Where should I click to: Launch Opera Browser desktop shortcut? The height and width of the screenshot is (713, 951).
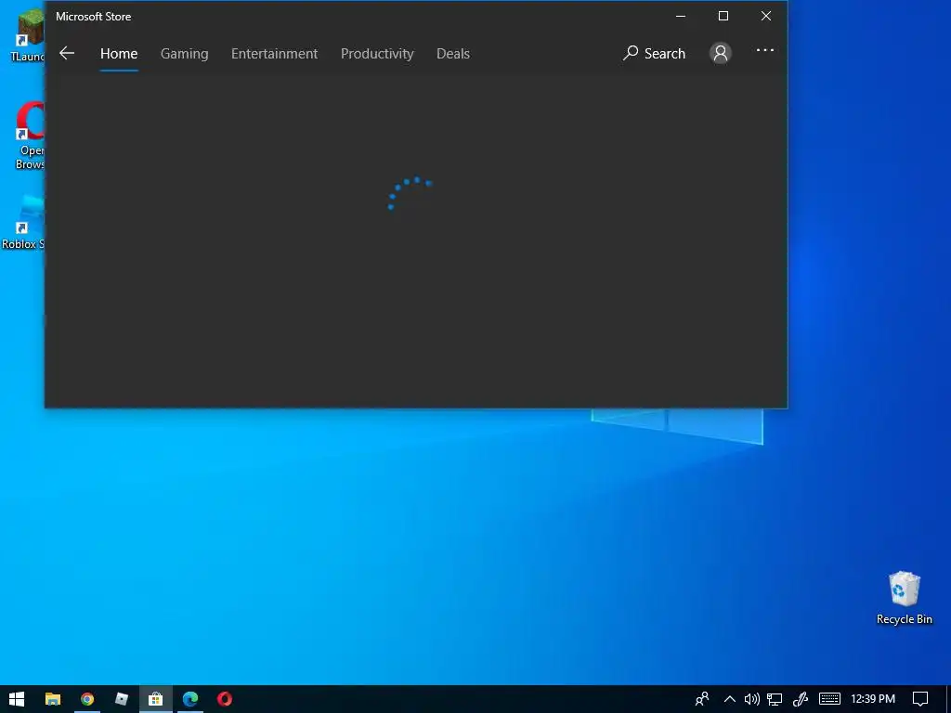[x=29, y=136]
